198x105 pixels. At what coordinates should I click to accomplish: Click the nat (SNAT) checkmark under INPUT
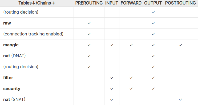coord(112,100)
